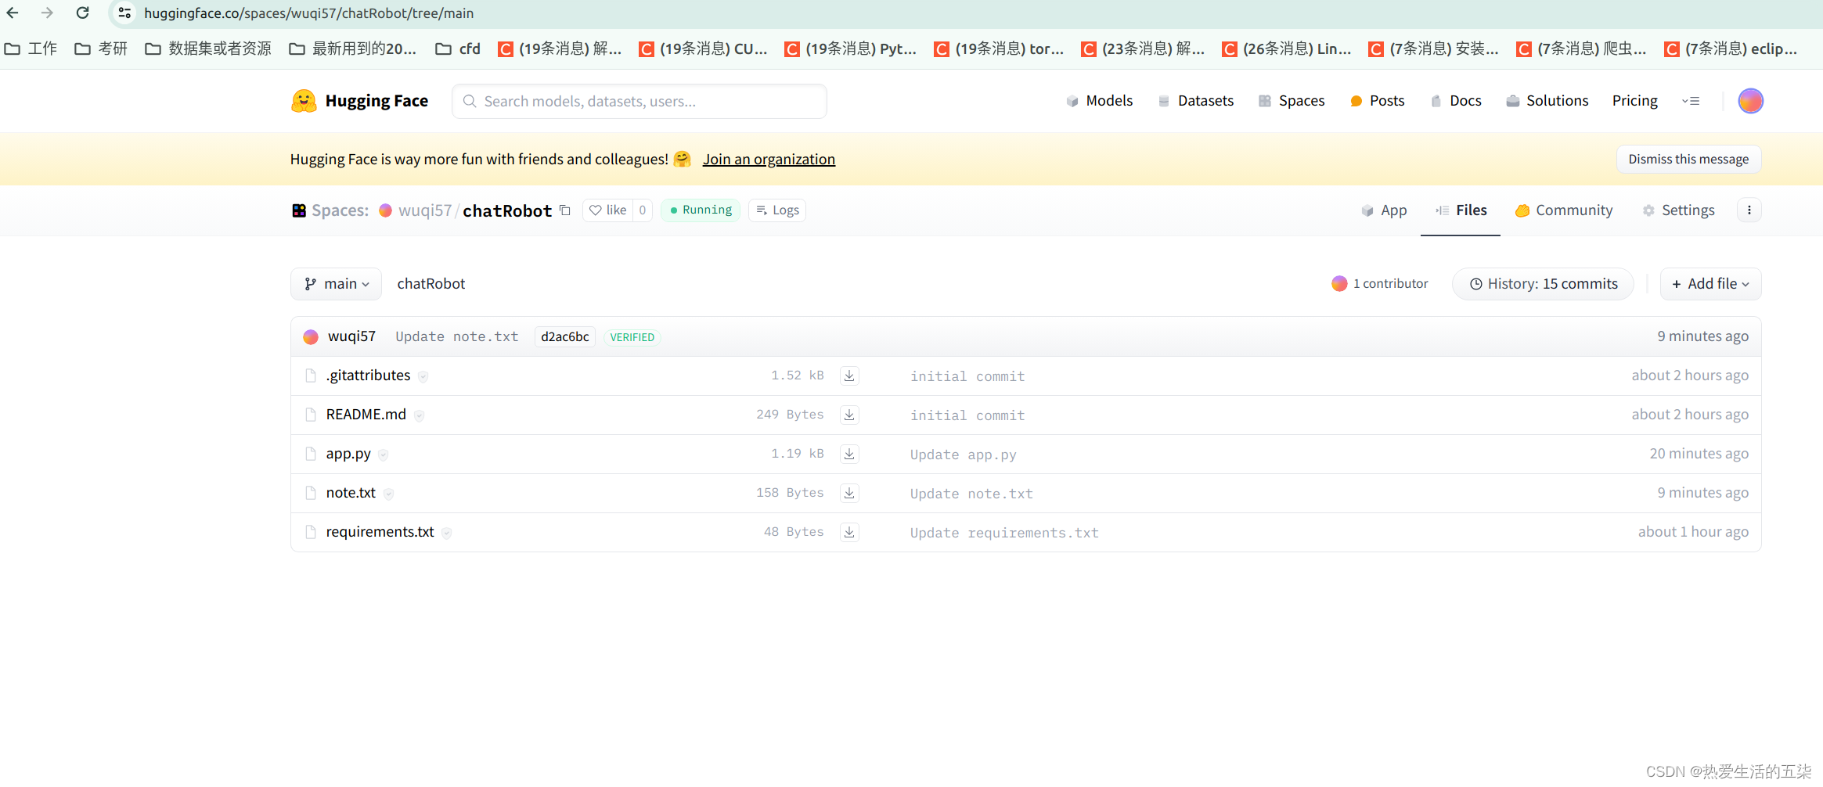Image resolution: width=1823 pixels, height=787 pixels.
Task: Open Docs in top navigation
Action: (1456, 101)
